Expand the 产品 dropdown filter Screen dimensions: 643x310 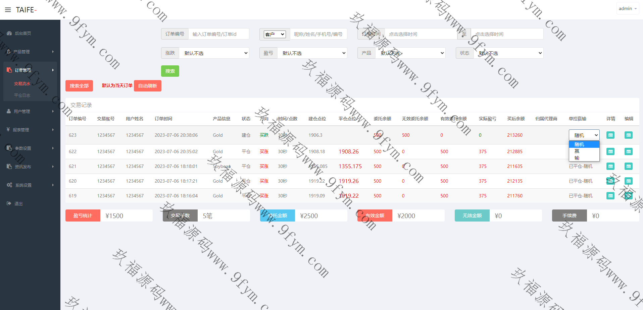click(x=410, y=53)
